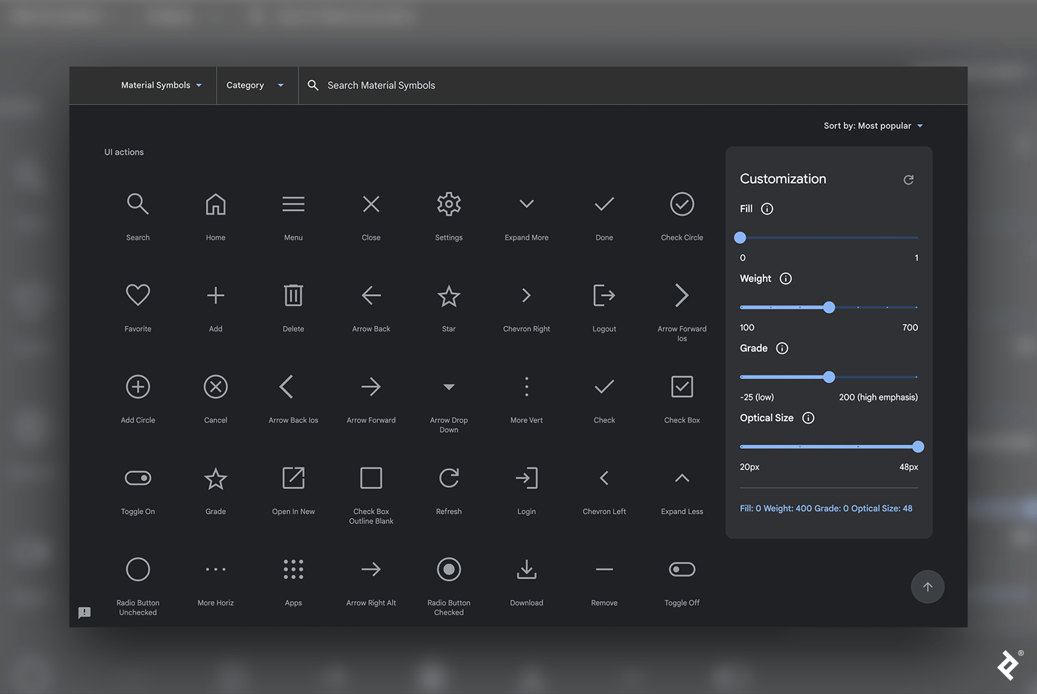
Task: Open the Category dropdown
Action: [257, 85]
